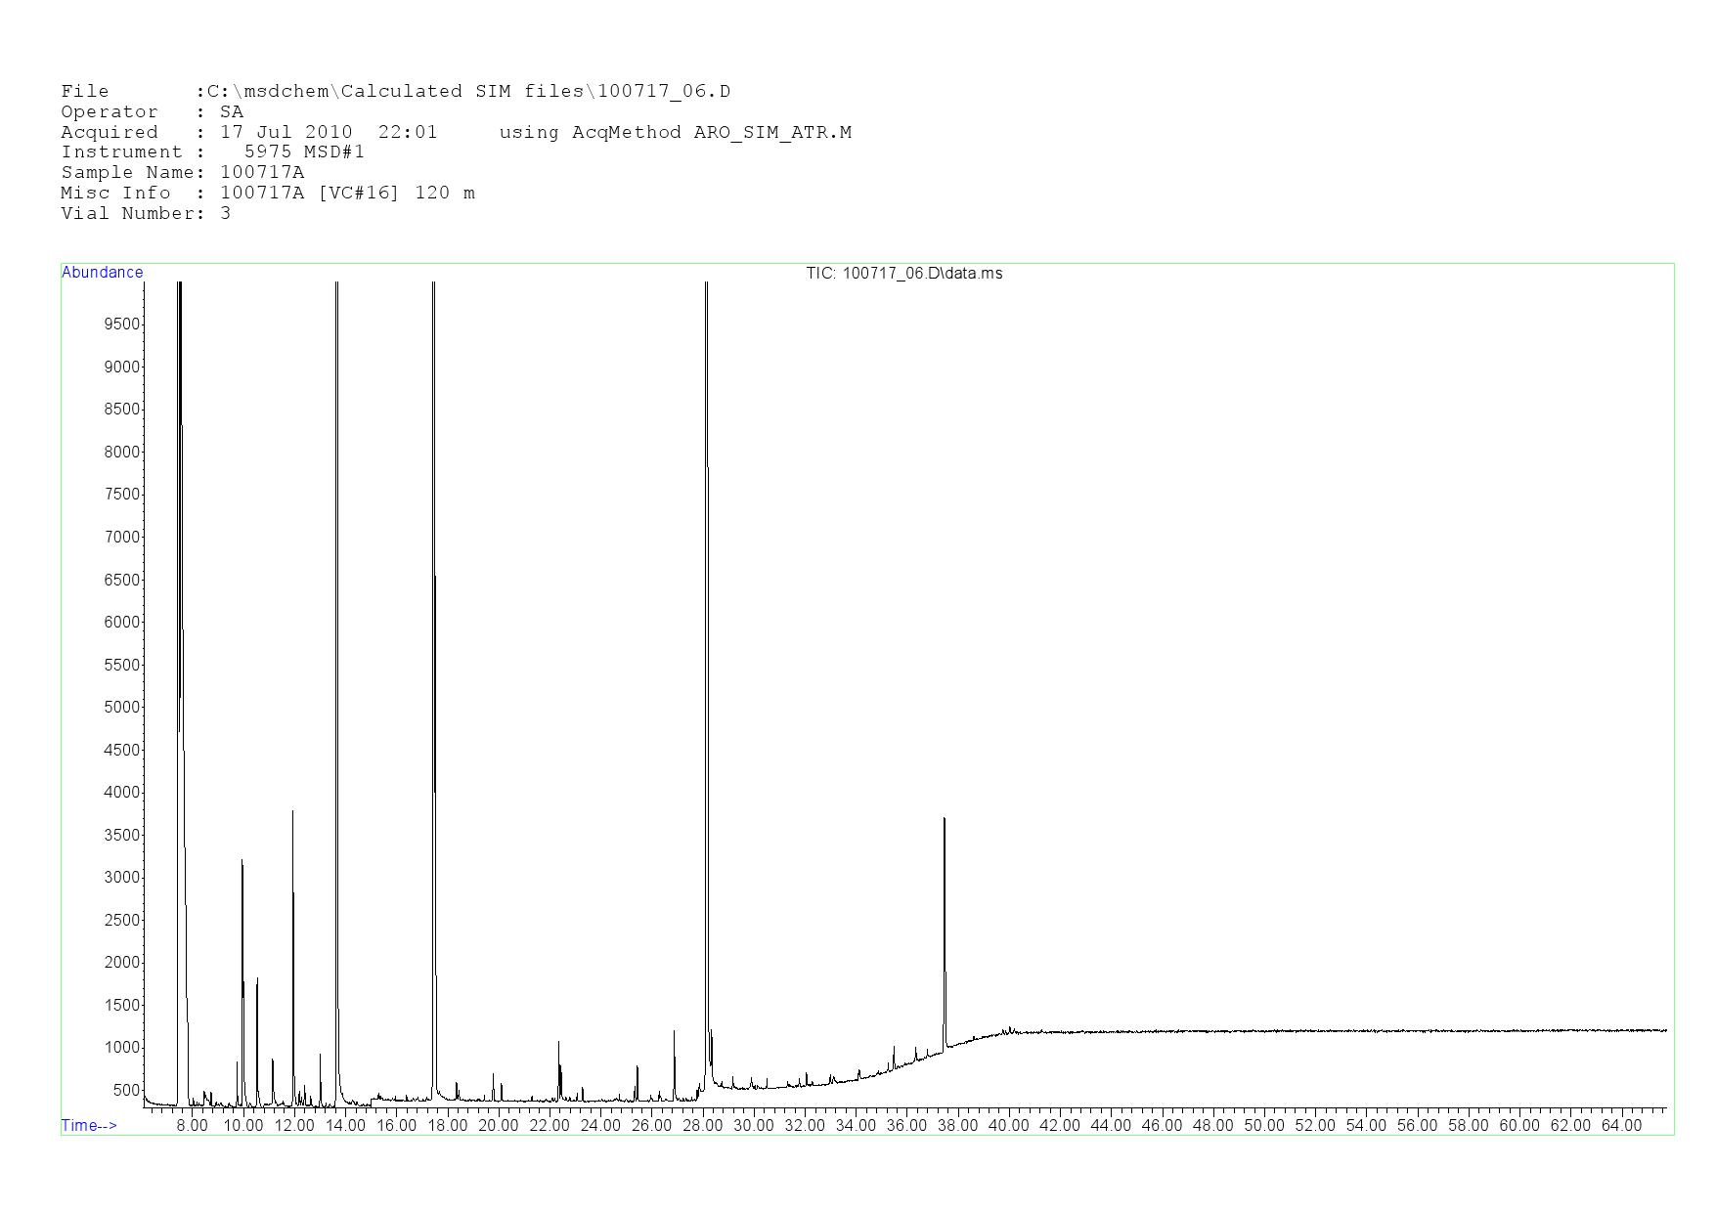Click the Vial Number header line
The image size is (1715, 1212).
tap(146, 214)
